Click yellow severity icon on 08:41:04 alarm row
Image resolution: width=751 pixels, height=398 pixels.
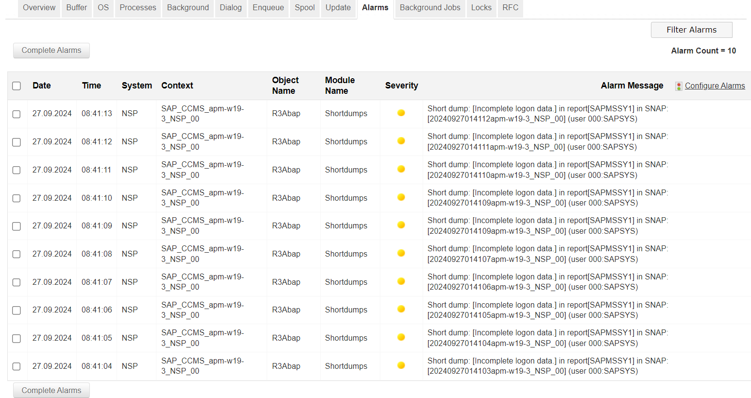(x=401, y=365)
